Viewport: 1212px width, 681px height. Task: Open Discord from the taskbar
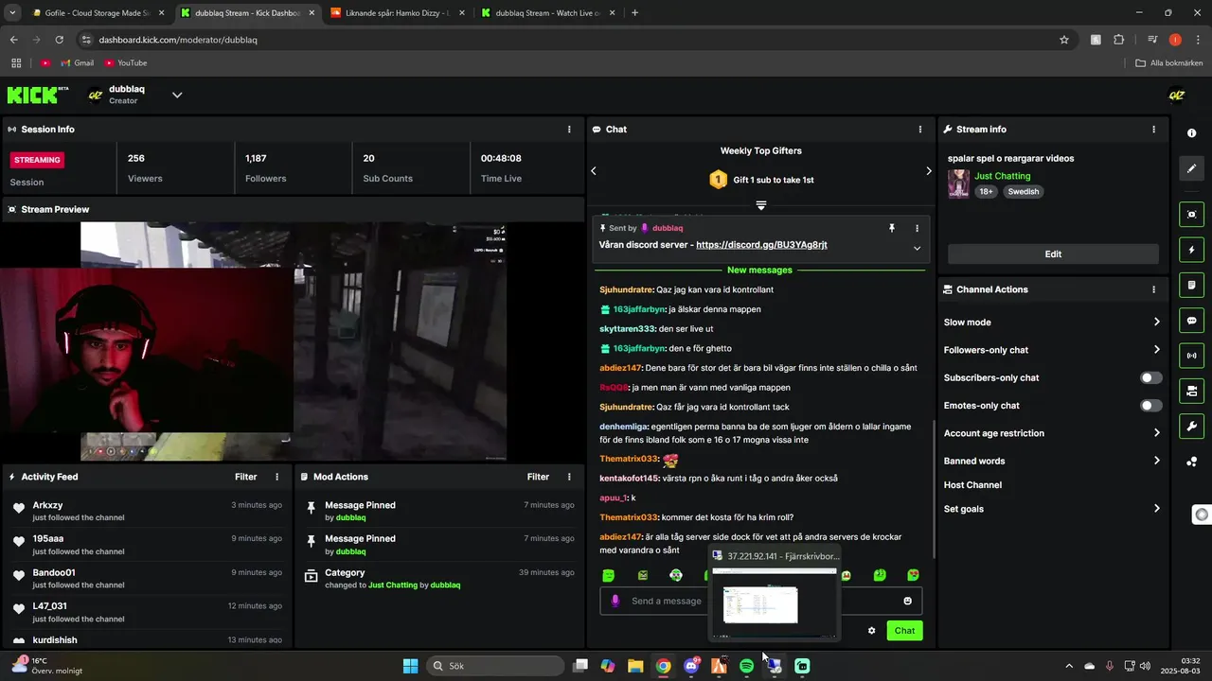point(691,666)
